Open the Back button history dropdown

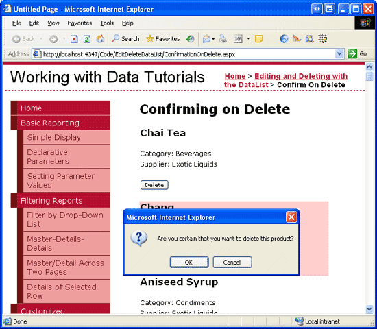(x=41, y=38)
